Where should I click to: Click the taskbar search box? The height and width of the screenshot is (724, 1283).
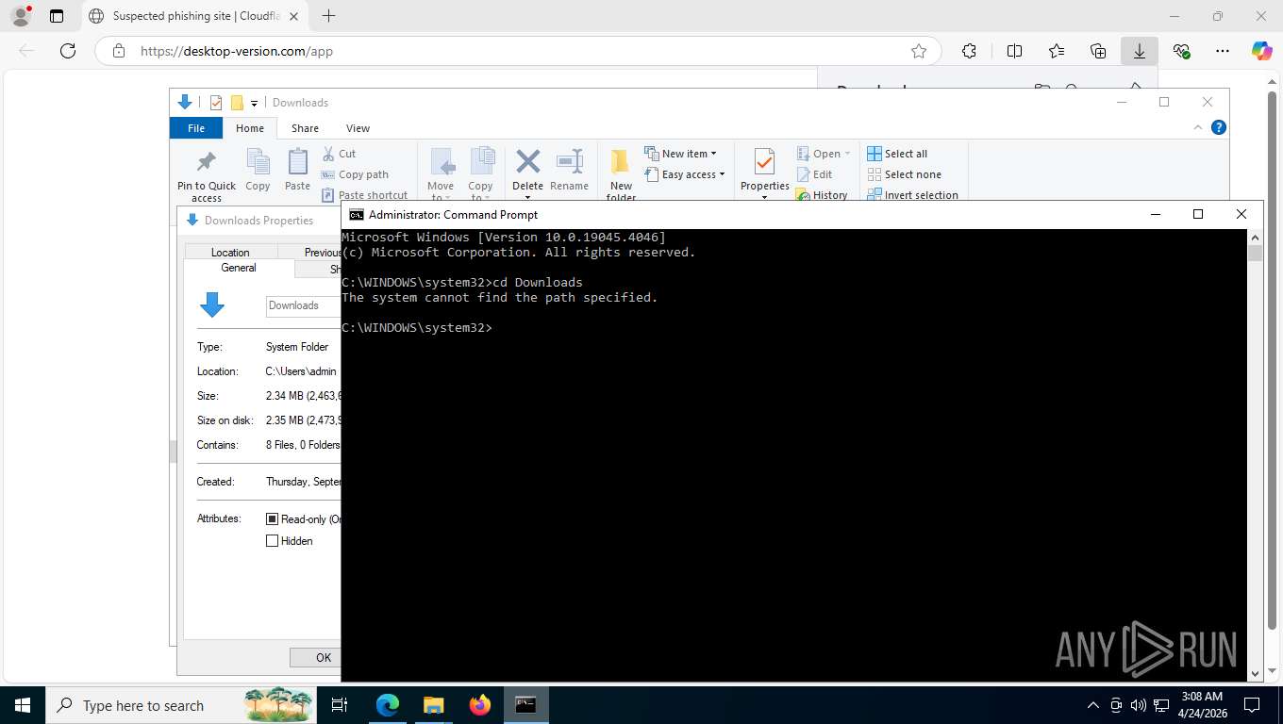tap(183, 705)
